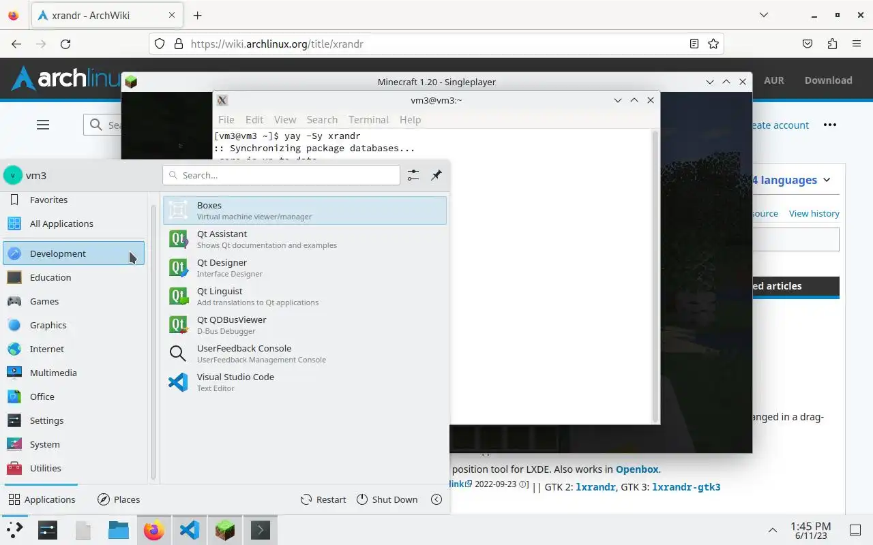Click the launcher category list scrollbar
Image resolution: width=873 pixels, height=545 pixels.
[153, 341]
